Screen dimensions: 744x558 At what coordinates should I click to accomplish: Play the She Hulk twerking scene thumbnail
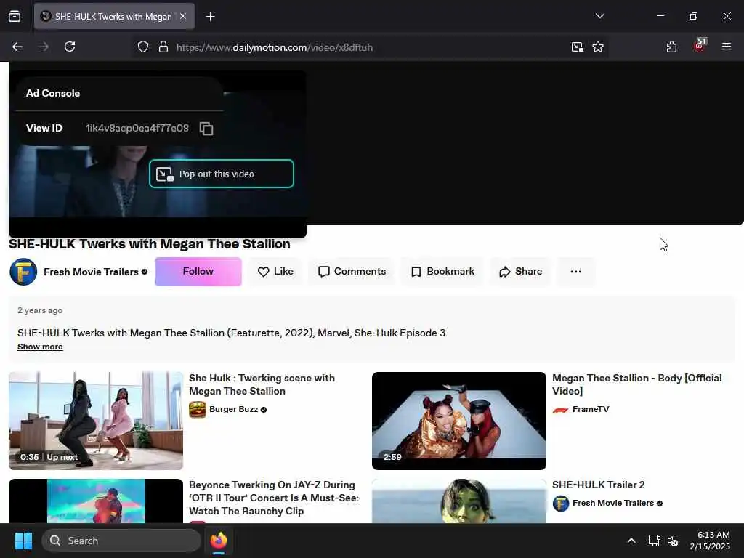coord(96,421)
